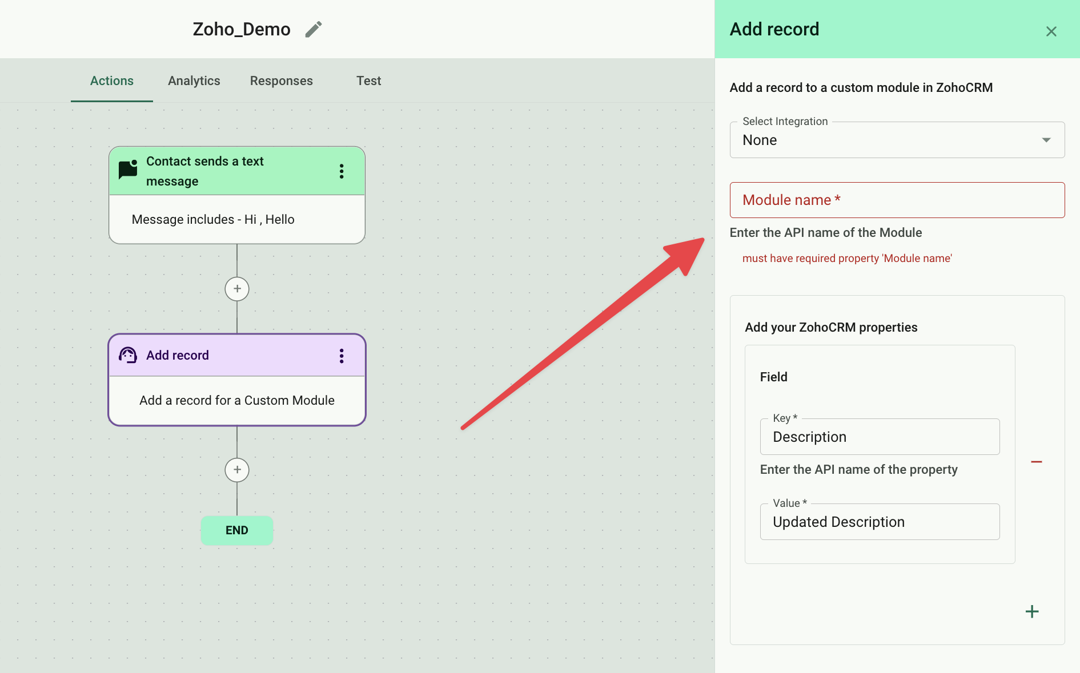The width and height of the screenshot is (1080, 673).
Task: Add another ZohoCRM property with plus icon
Action: (1032, 611)
